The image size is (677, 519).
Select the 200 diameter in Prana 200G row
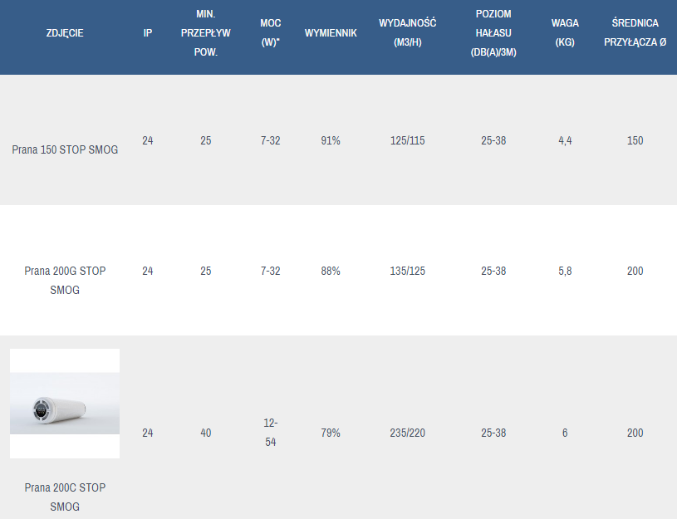[x=635, y=271]
